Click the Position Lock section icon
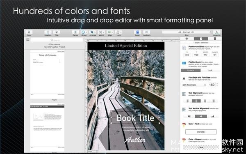246x154 pixels. [184, 63]
